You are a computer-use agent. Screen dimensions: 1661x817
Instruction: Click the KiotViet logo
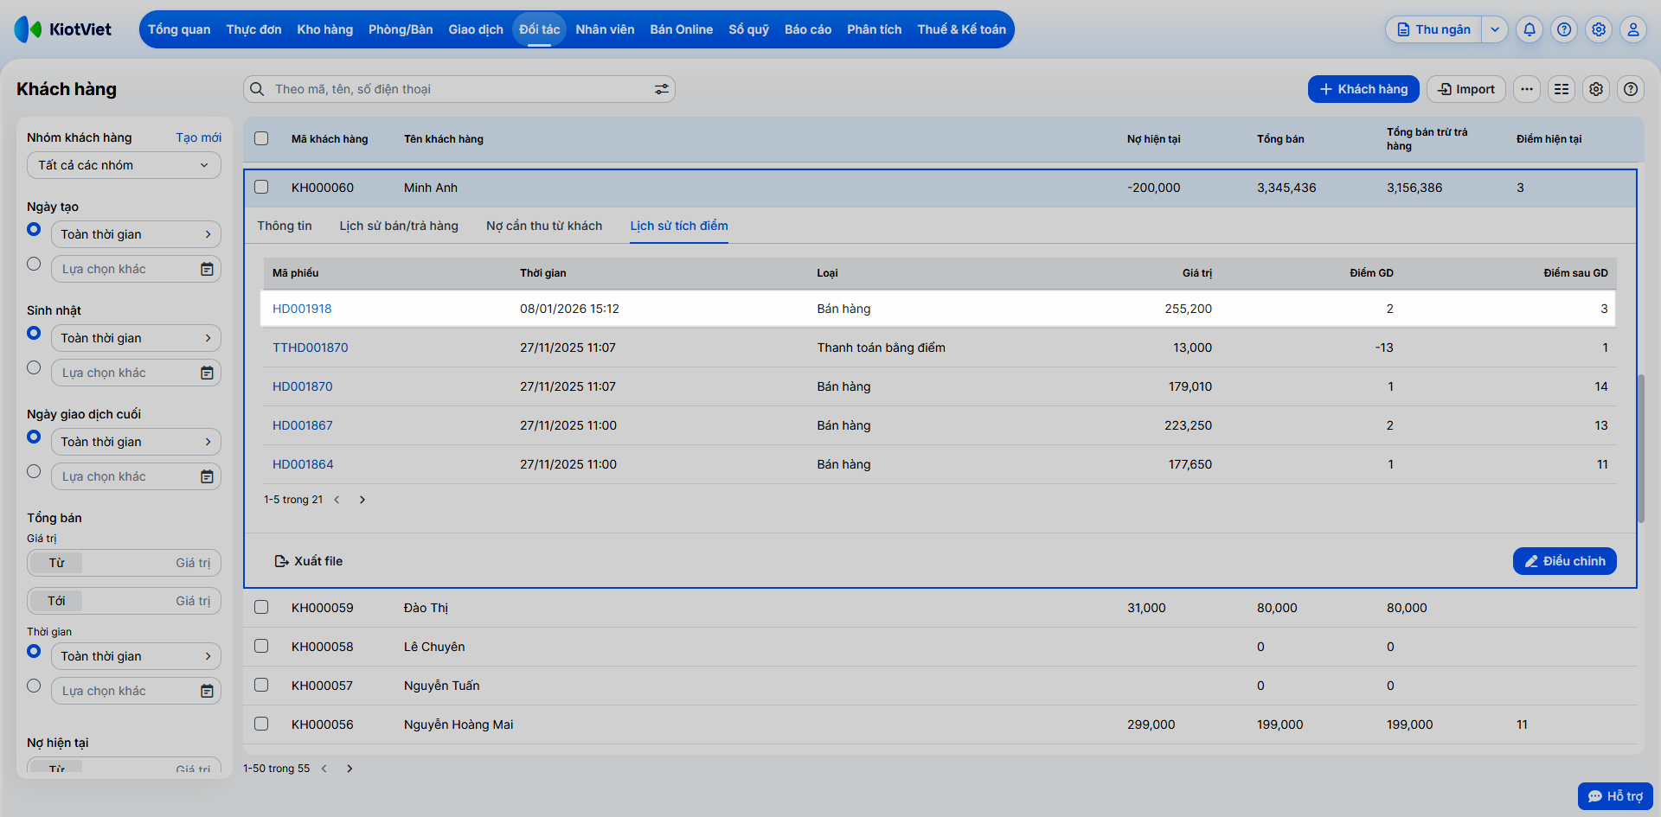coord(63,29)
